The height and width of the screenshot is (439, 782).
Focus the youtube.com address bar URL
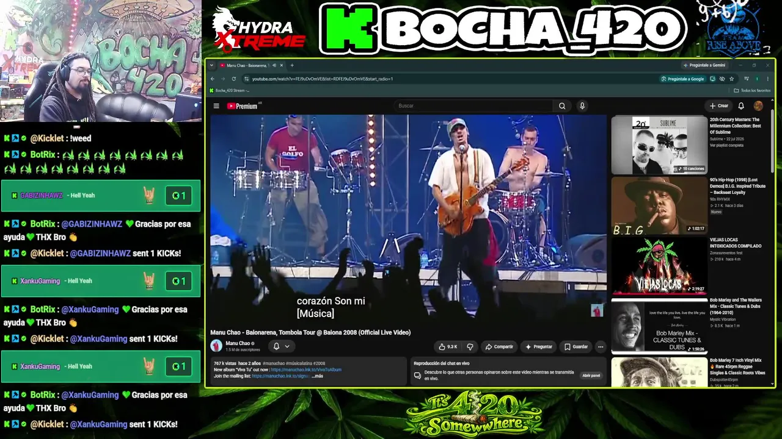tap(323, 79)
